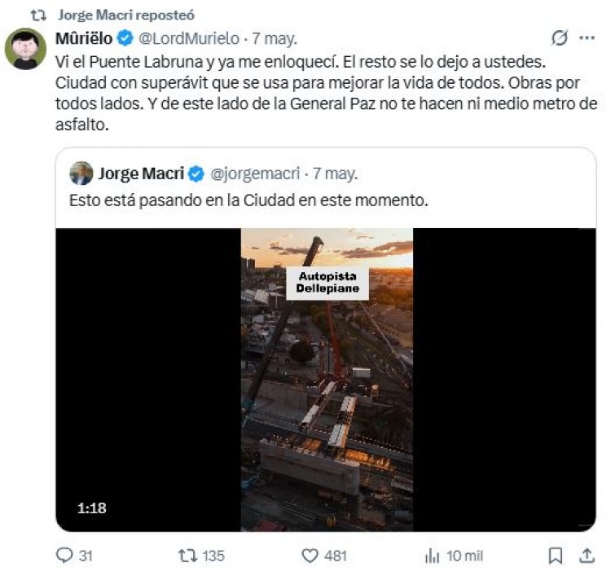Screen dimensions: 611x576
Task: Share the tweet via upload arrow icon
Action: [x=586, y=556]
